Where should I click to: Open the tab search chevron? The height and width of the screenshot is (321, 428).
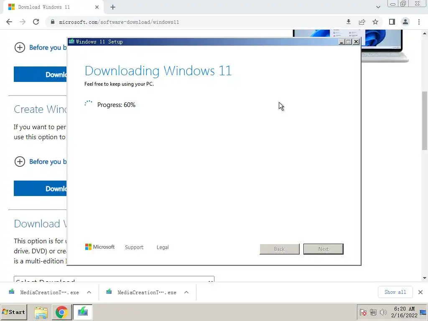[x=378, y=7]
